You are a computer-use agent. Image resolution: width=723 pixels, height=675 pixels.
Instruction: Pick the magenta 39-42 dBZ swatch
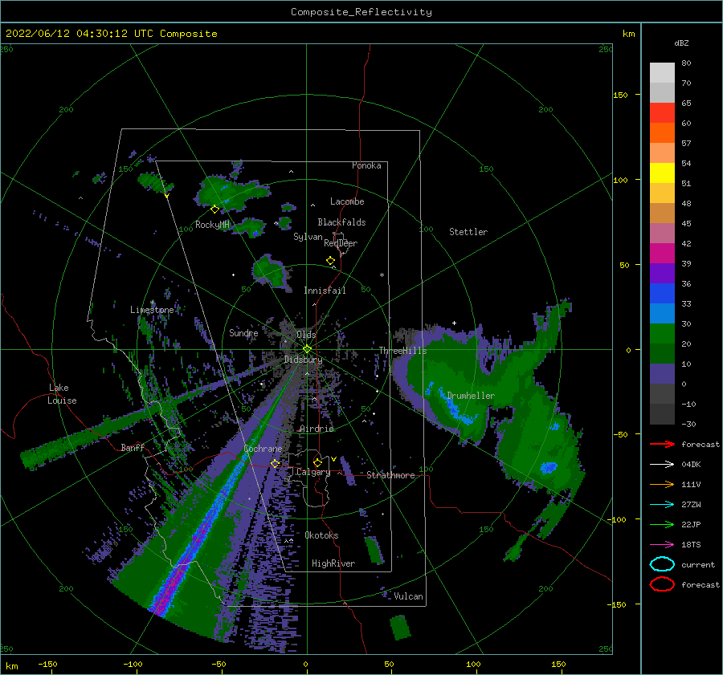tap(662, 254)
